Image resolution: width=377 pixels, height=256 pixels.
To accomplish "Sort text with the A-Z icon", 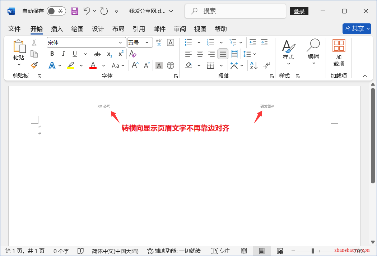I will (x=253, y=65).
